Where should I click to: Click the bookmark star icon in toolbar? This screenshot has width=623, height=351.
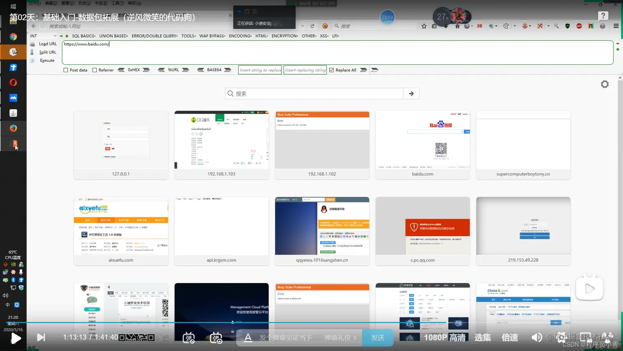pos(424,26)
